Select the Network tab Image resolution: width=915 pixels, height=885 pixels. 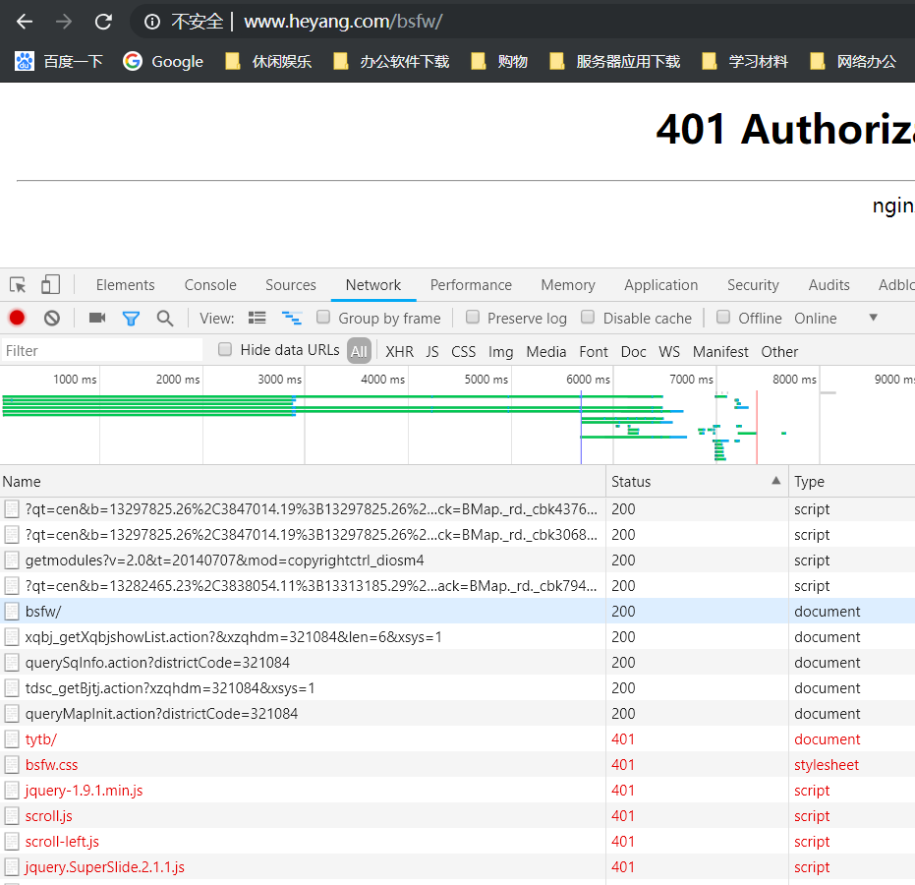coord(373,285)
